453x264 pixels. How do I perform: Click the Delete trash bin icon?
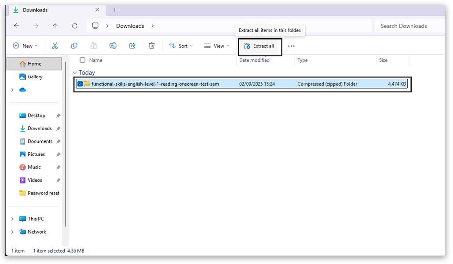pos(152,46)
